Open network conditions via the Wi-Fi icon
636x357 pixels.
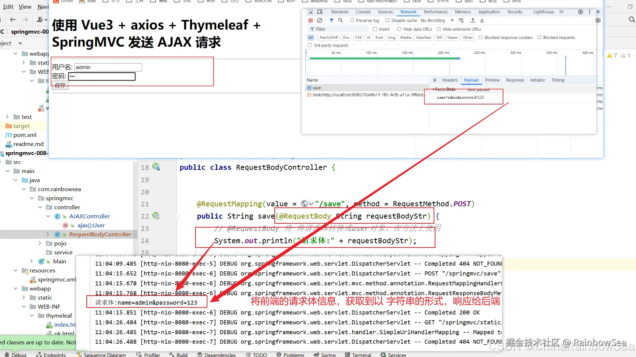click(461, 21)
